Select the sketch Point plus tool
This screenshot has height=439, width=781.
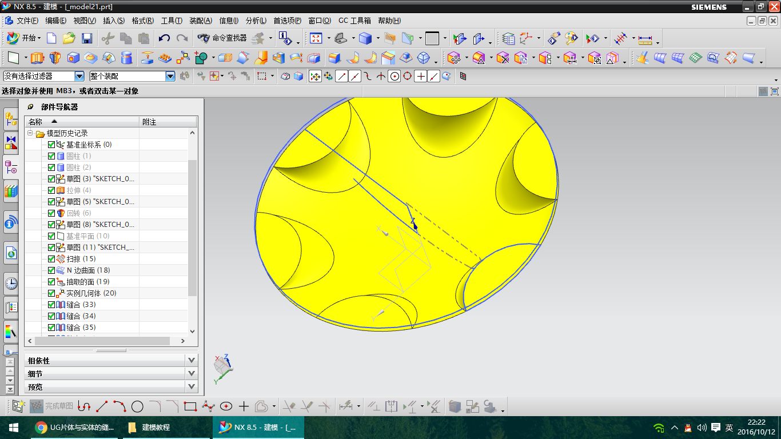pos(244,406)
